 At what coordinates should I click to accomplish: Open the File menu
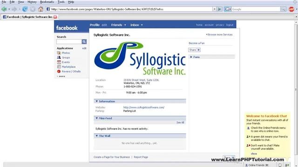point(4,2)
